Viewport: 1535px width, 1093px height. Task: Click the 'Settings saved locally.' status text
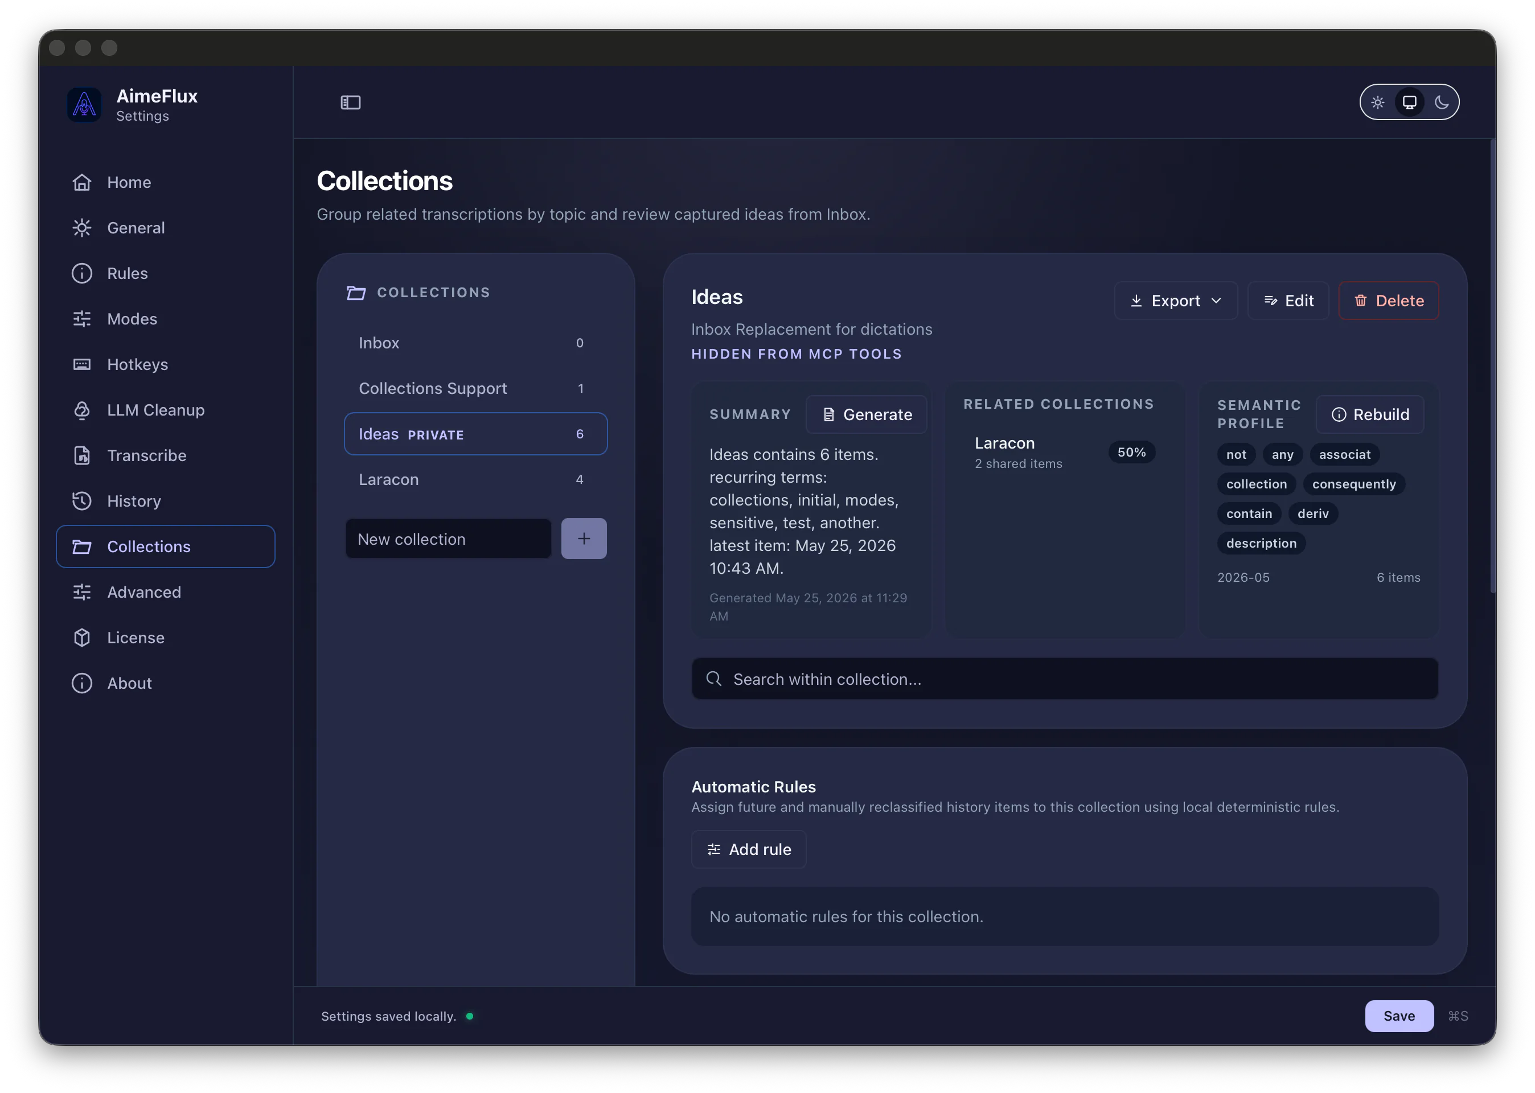point(388,1016)
